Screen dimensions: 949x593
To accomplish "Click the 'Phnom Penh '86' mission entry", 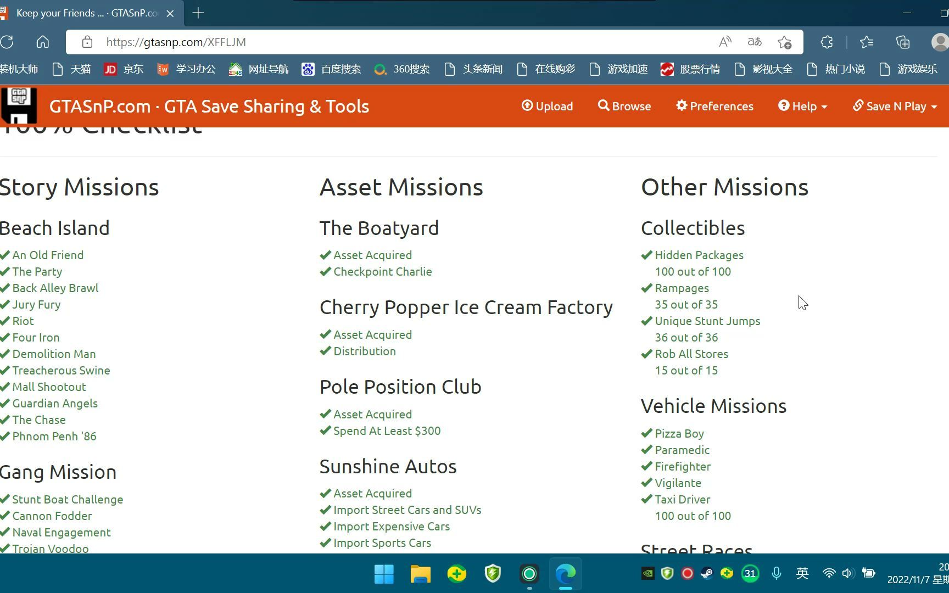I will (54, 436).
